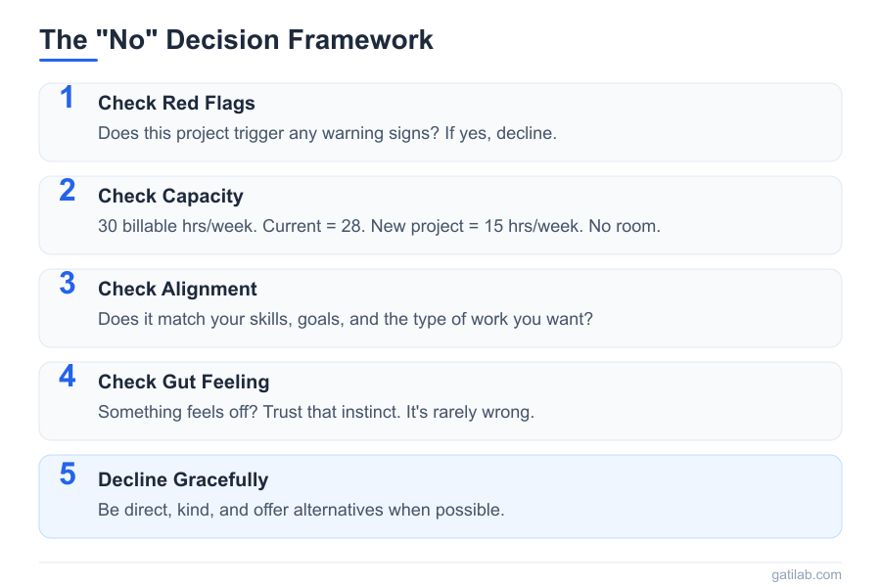Image resolution: width=881 pixels, height=587 pixels.
Task: Click the blue underline beneath the title
Action: tap(69, 60)
